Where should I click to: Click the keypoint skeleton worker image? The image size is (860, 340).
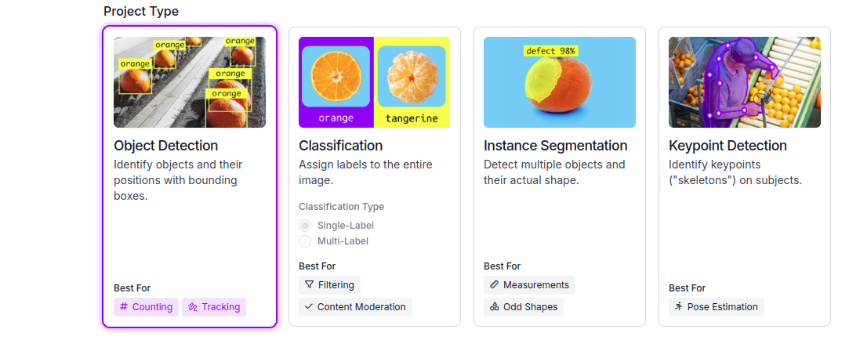tap(744, 82)
